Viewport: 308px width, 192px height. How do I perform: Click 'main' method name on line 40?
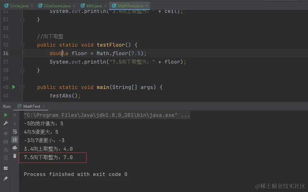(103, 87)
